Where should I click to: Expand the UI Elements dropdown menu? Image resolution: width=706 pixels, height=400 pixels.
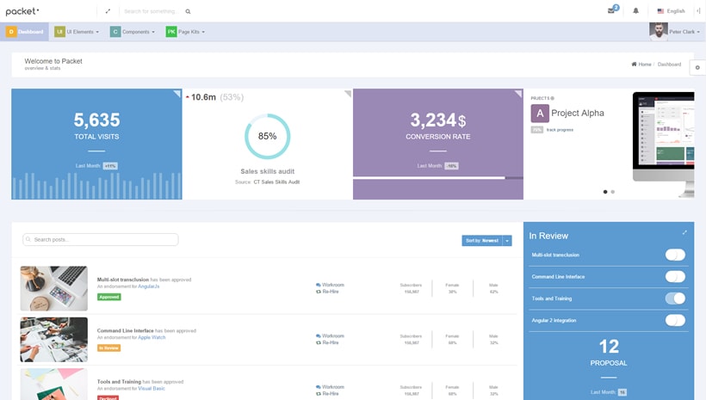coord(77,32)
